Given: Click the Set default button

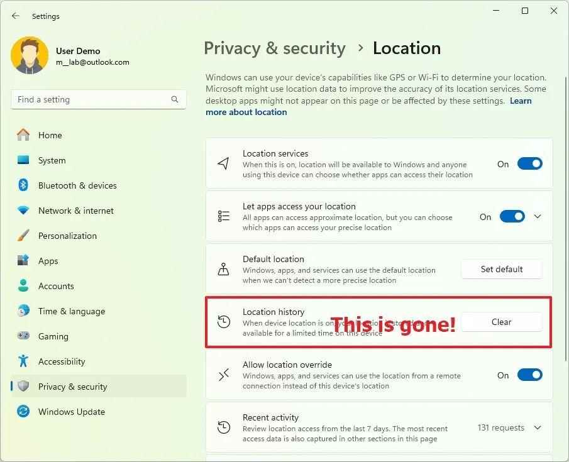Looking at the screenshot, I should [x=501, y=269].
